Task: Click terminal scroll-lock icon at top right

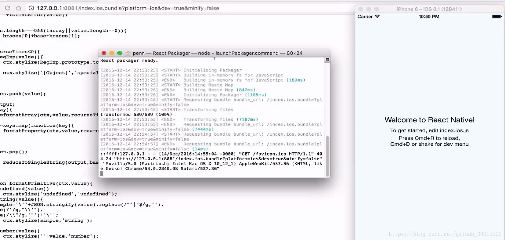Action: coord(327,60)
